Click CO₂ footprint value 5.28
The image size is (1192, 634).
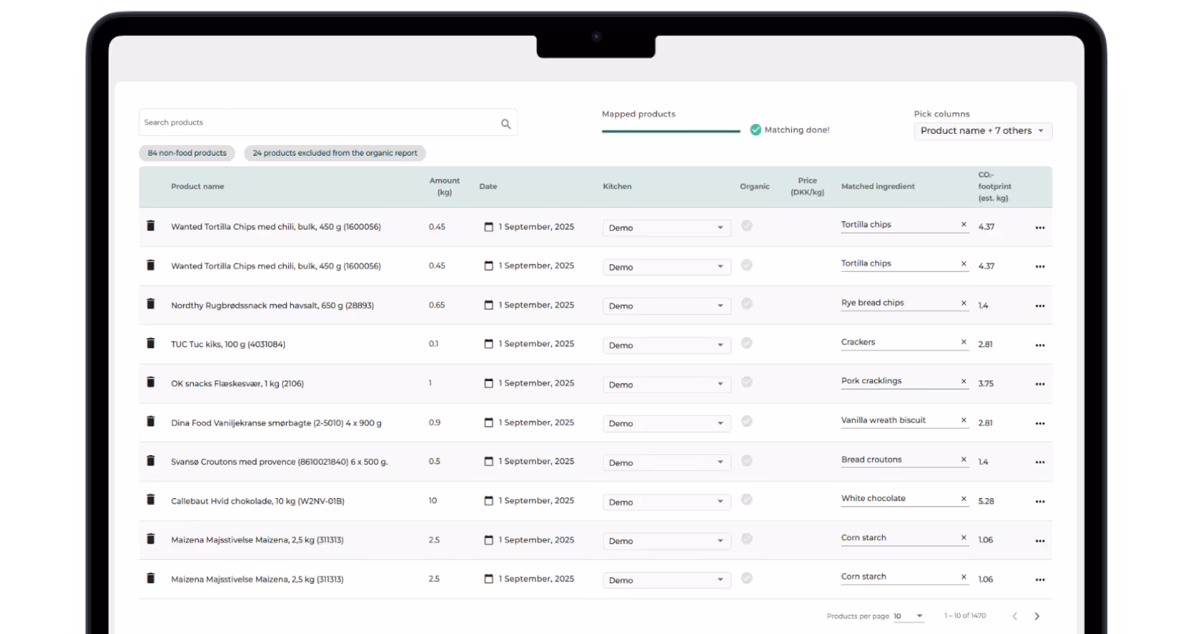coord(986,502)
